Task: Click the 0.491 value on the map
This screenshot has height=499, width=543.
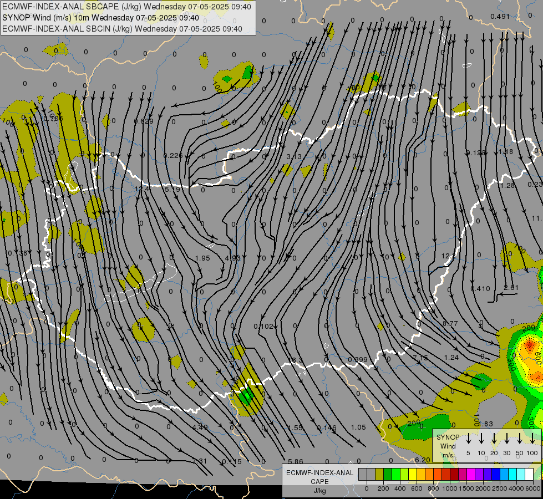Action: [500, 16]
